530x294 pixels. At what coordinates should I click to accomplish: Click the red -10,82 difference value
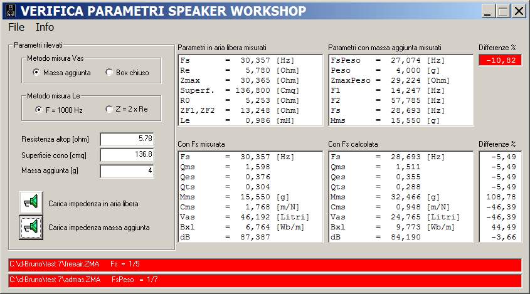(x=501, y=60)
